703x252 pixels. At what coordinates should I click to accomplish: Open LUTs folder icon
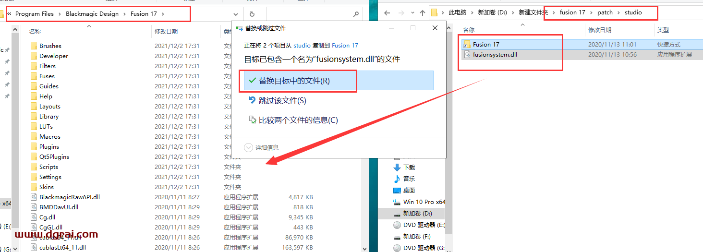[34, 127]
